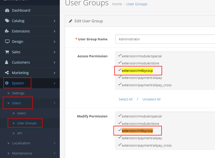Uncheck extension/mtbyczcp under Modify Permission

[x=120, y=130]
